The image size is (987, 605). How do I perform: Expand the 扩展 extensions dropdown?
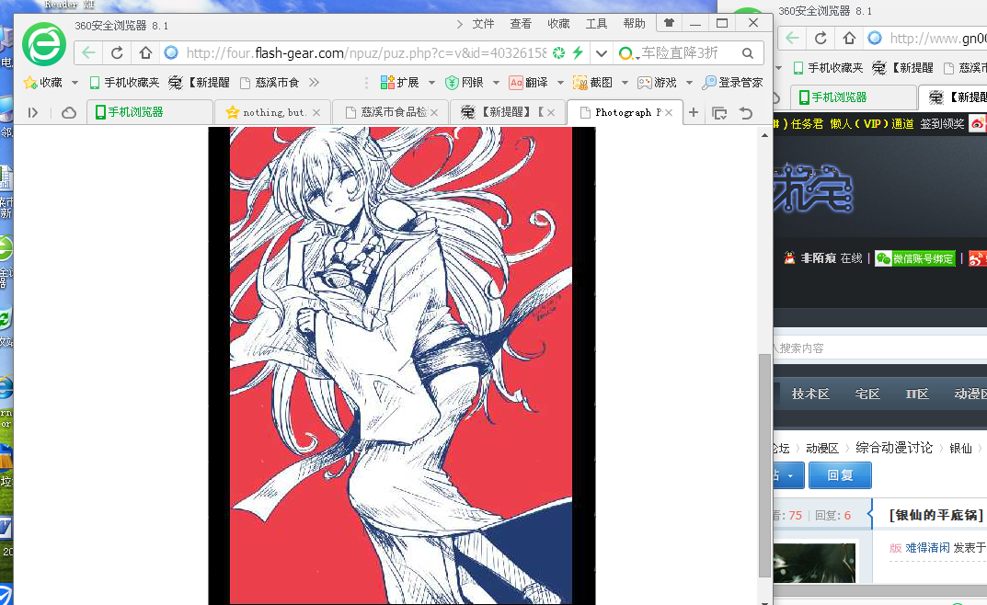pyautogui.click(x=431, y=83)
